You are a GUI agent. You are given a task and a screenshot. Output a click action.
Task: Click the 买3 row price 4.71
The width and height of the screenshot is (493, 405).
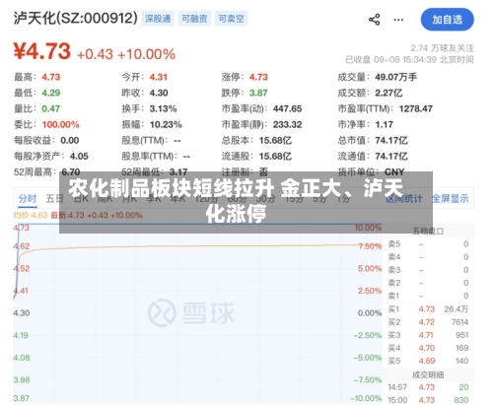[426, 335]
